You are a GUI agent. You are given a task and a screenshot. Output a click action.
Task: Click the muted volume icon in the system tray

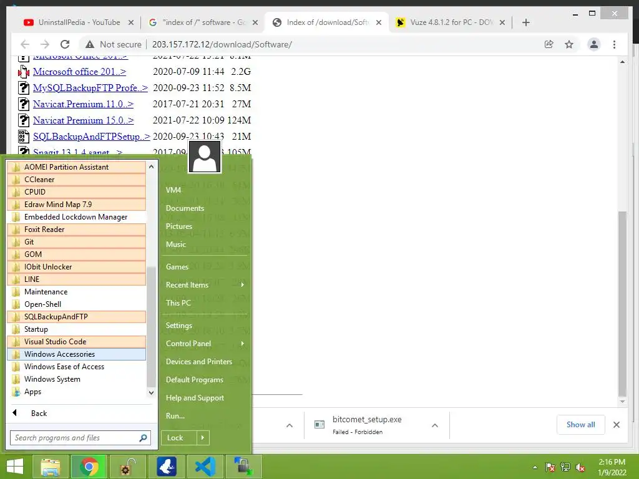(581, 467)
